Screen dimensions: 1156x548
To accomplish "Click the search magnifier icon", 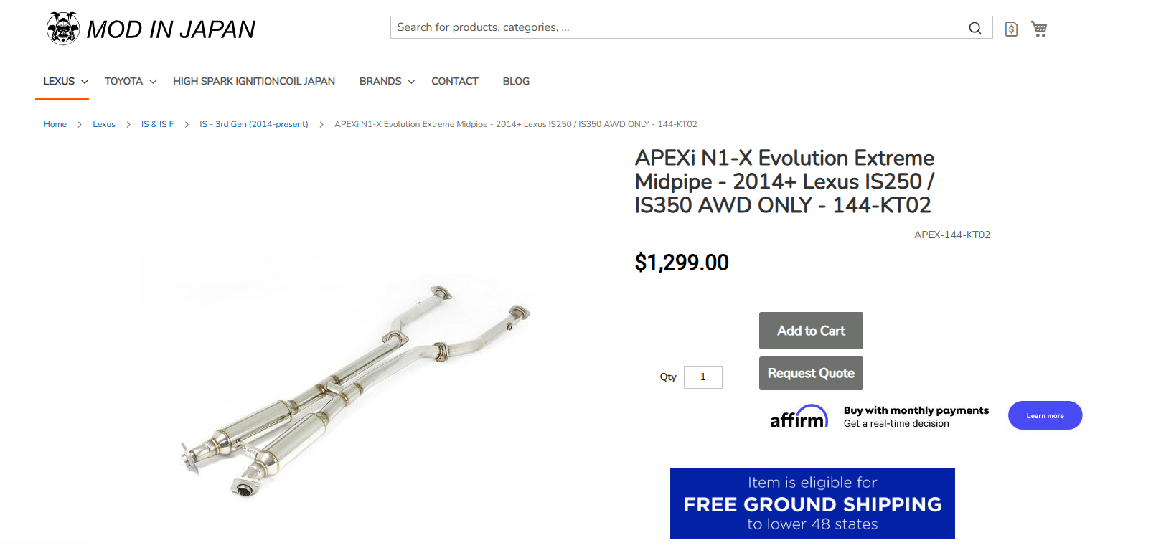I will [974, 28].
